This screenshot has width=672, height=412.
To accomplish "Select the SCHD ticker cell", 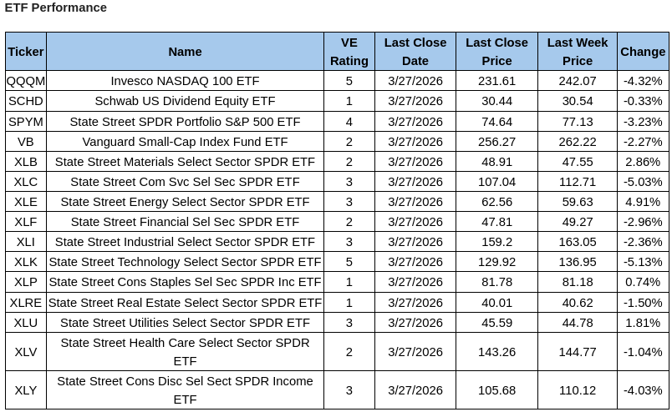I will (x=26, y=101).
